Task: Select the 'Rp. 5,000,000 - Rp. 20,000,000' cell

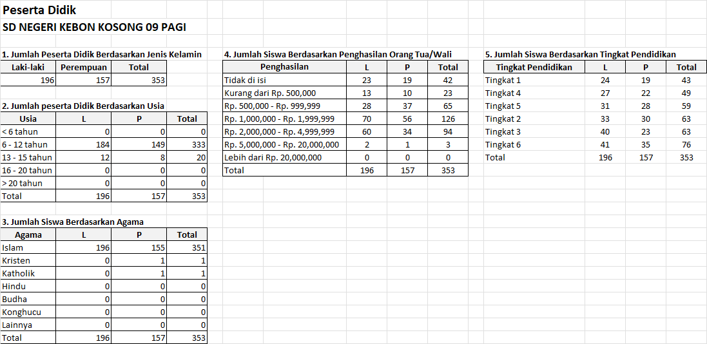Action: (284, 145)
